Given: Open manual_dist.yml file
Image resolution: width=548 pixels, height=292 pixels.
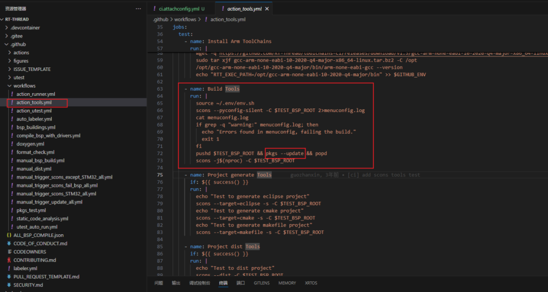Looking at the screenshot, I should tap(33, 169).
